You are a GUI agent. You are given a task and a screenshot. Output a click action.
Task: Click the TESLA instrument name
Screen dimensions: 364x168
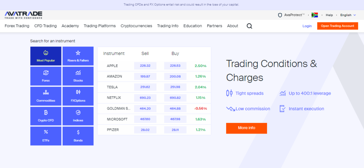(112, 87)
